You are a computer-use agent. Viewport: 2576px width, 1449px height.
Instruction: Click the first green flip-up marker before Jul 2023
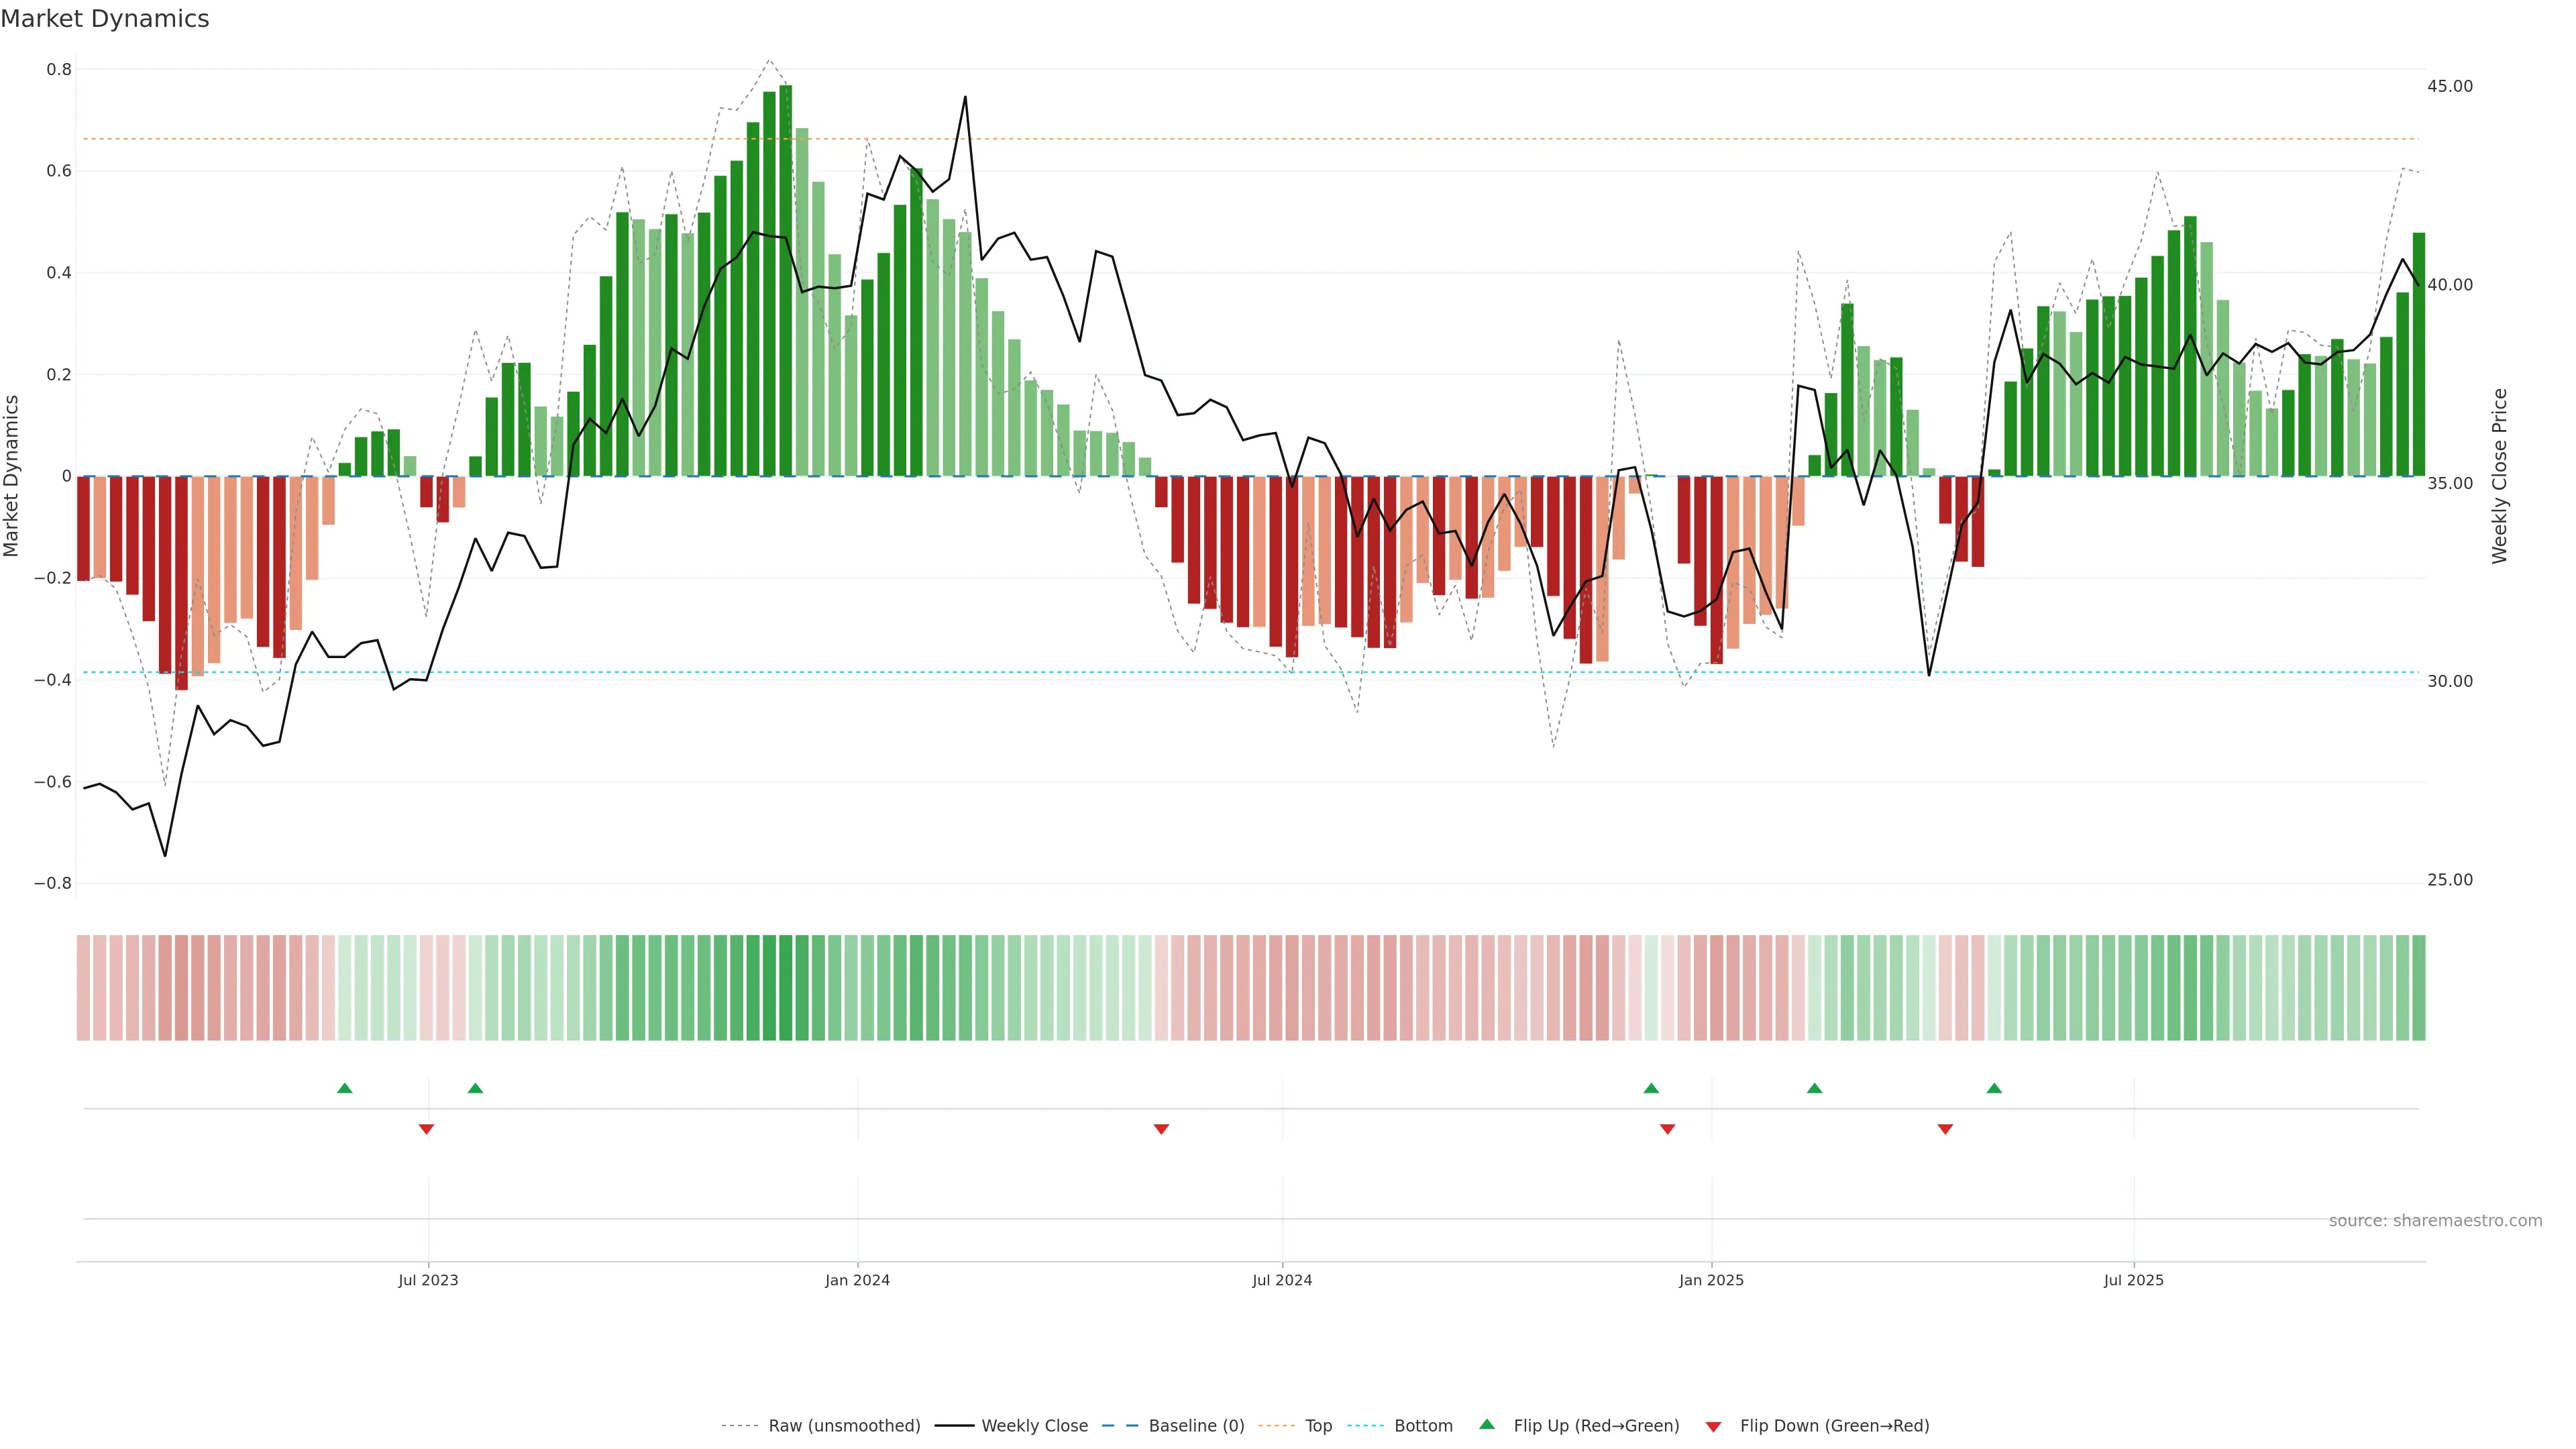click(345, 1088)
